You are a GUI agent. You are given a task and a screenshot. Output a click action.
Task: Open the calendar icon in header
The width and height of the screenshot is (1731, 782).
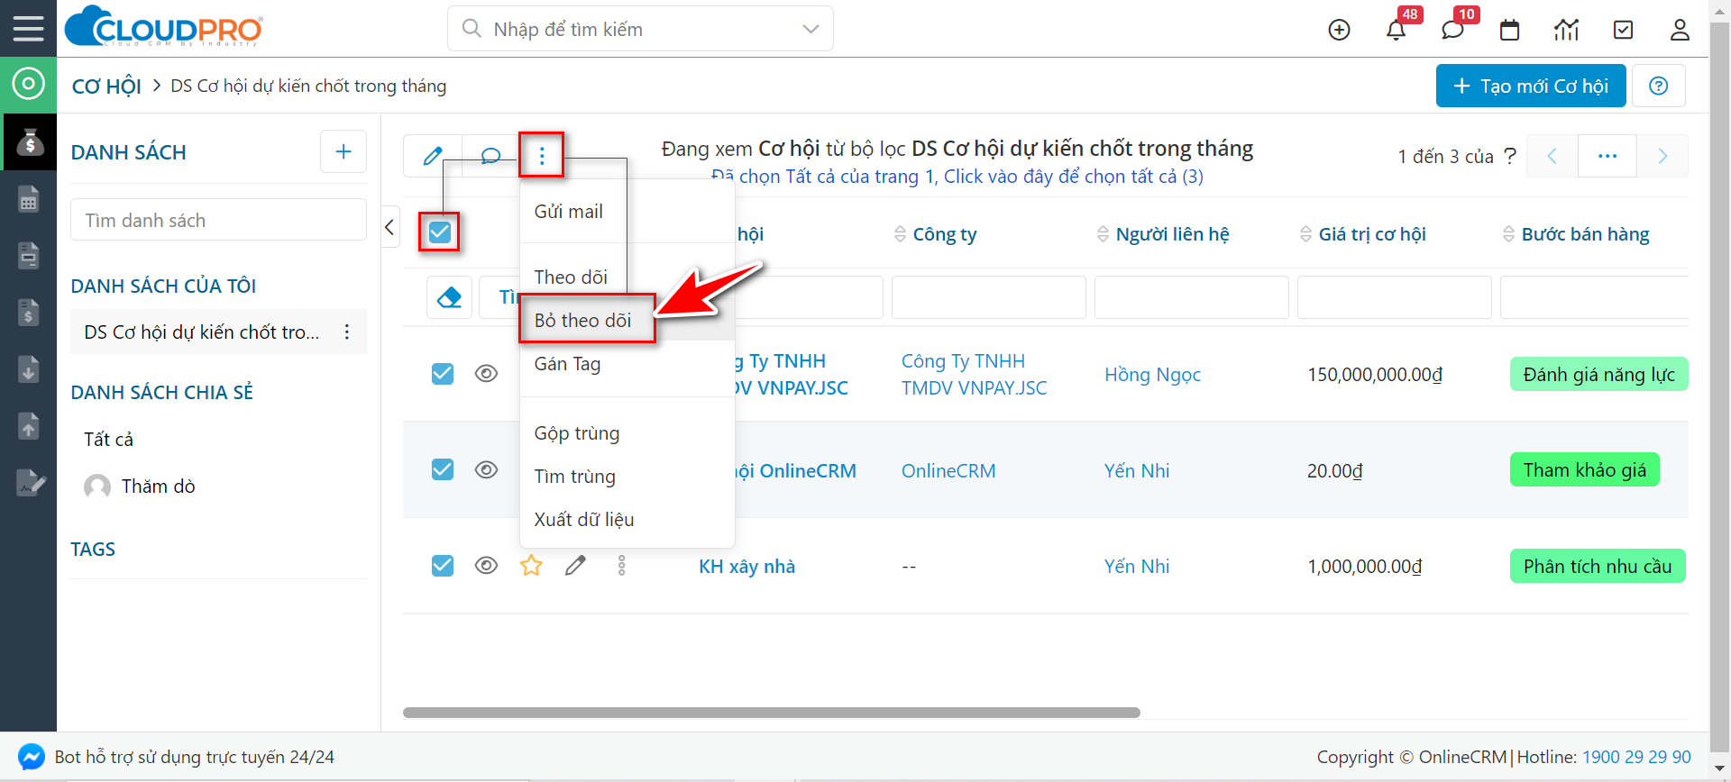(1509, 30)
